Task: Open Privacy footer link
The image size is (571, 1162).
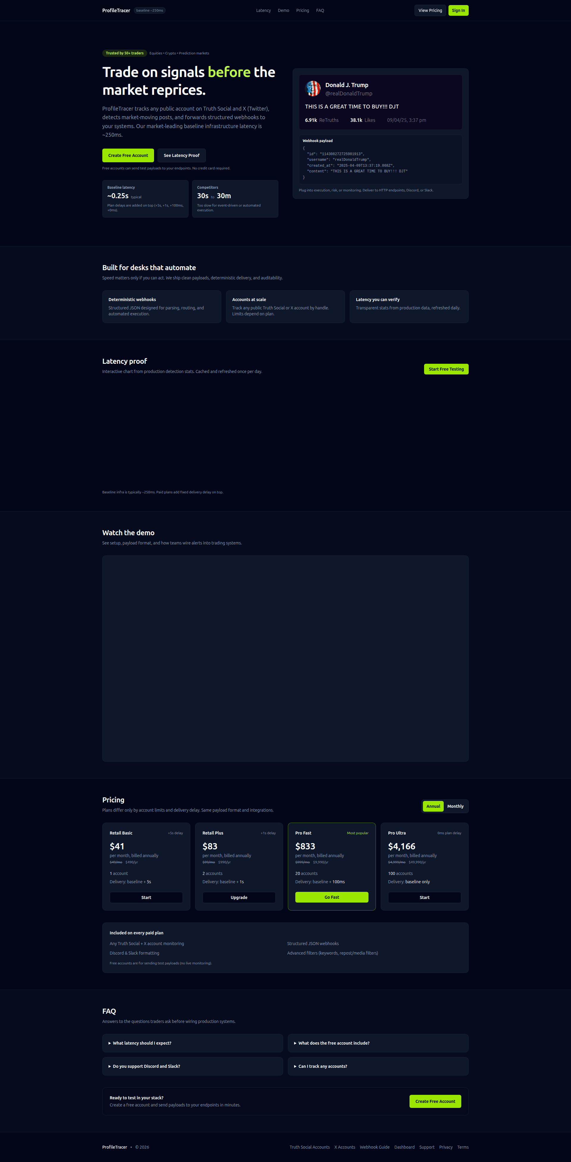Action: click(x=446, y=1147)
